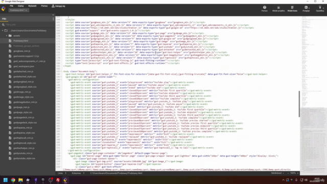Open the Pliki panel options menu
Screen dimensions: 327x184
(x=53, y=19)
